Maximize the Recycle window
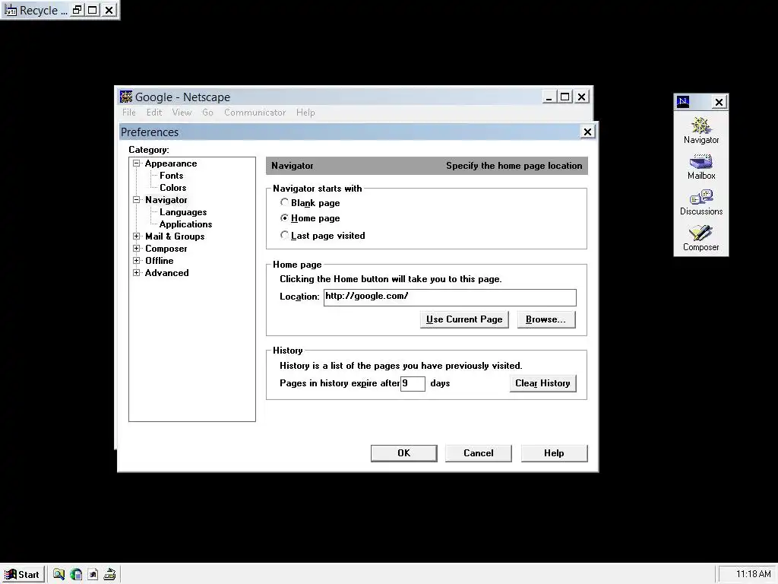Screen dimensions: 778x584 coord(93,10)
